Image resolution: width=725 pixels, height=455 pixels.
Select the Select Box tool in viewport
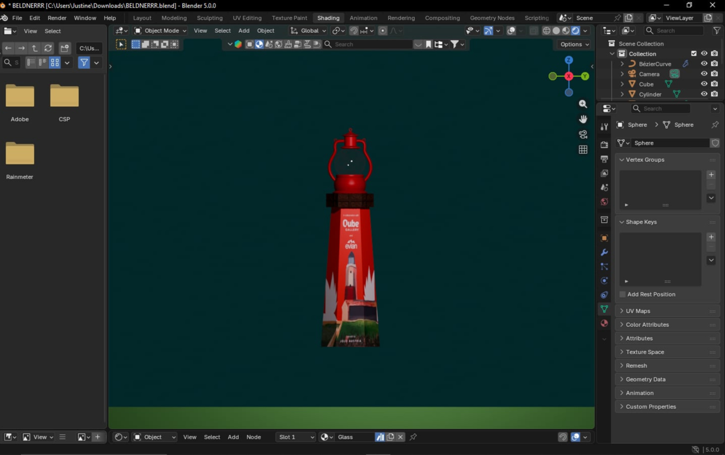tap(121, 45)
